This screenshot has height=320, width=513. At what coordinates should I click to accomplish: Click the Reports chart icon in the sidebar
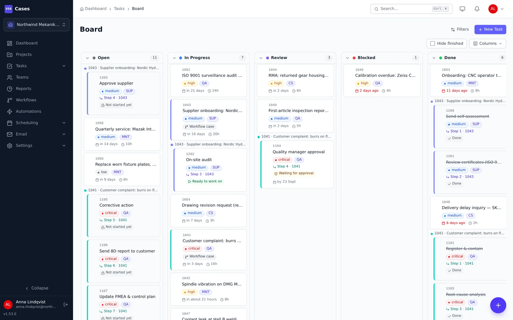point(10,89)
